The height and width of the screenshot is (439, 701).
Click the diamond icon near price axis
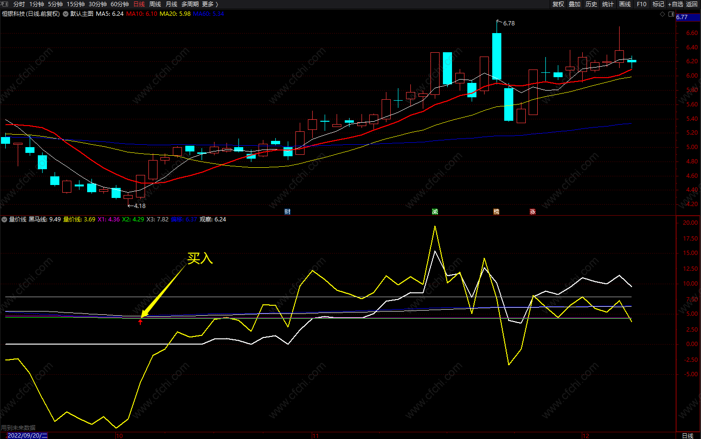pos(663,14)
